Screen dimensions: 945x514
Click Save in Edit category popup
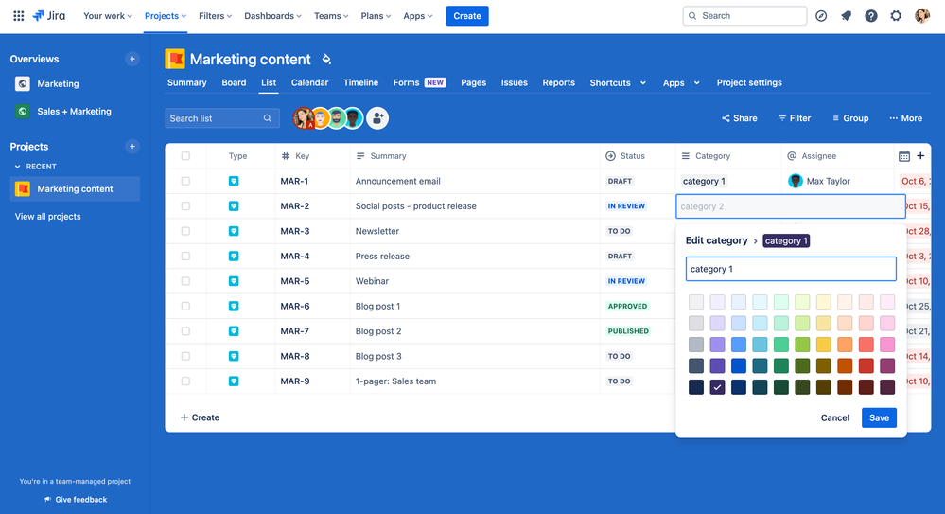point(879,417)
